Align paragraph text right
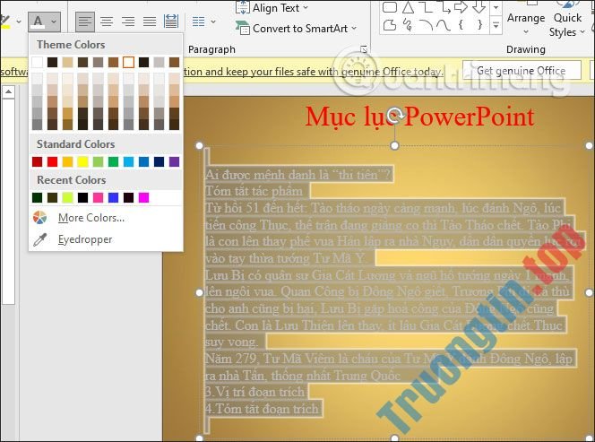This screenshot has height=442, width=595. pyautogui.click(x=128, y=22)
